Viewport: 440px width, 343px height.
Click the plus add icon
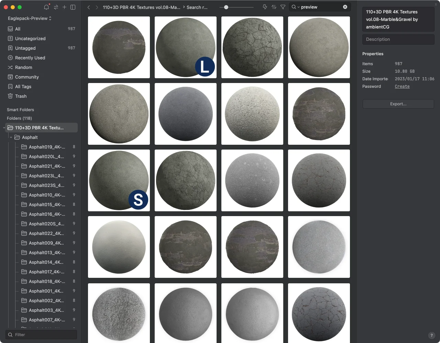coord(64,7)
